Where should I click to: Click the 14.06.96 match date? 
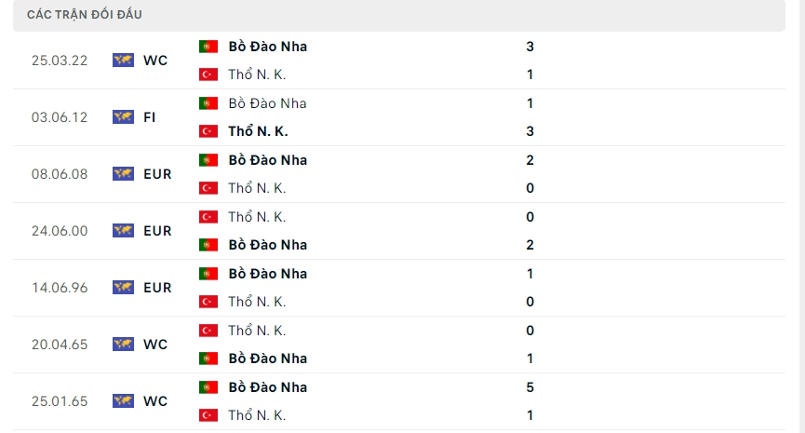[x=60, y=288]
